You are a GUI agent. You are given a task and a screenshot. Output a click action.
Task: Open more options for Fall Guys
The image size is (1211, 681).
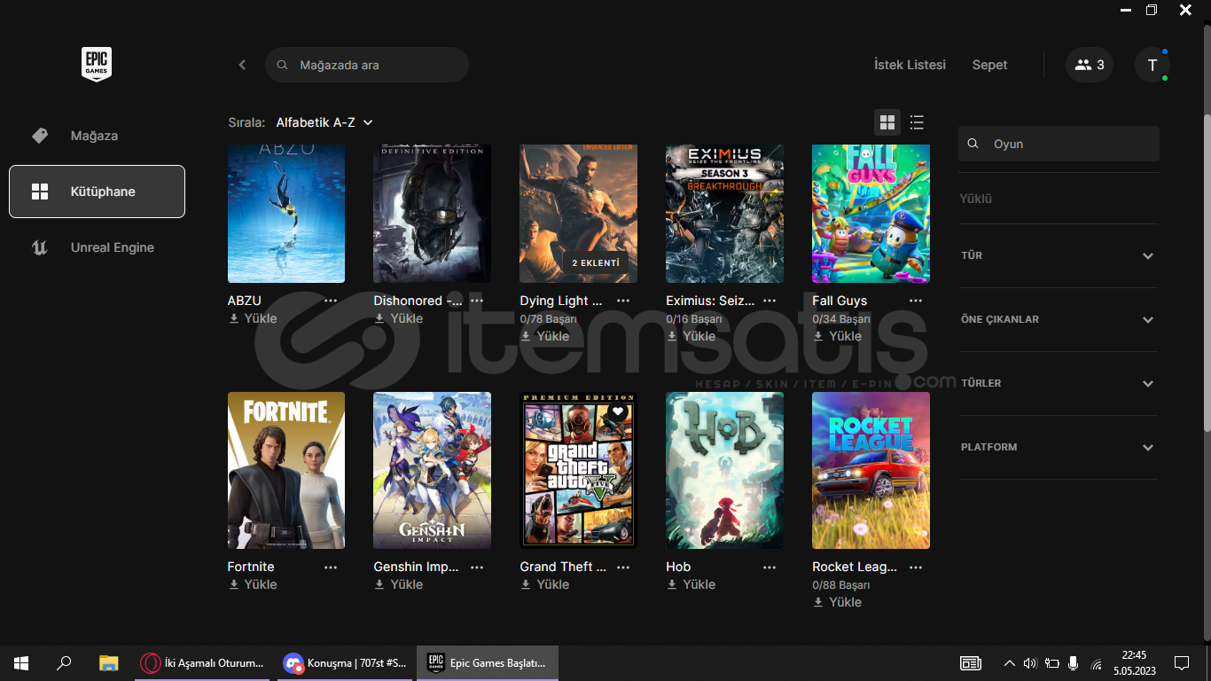point(916,301)
